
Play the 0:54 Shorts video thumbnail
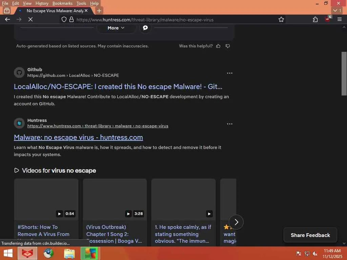pos(46,199)
